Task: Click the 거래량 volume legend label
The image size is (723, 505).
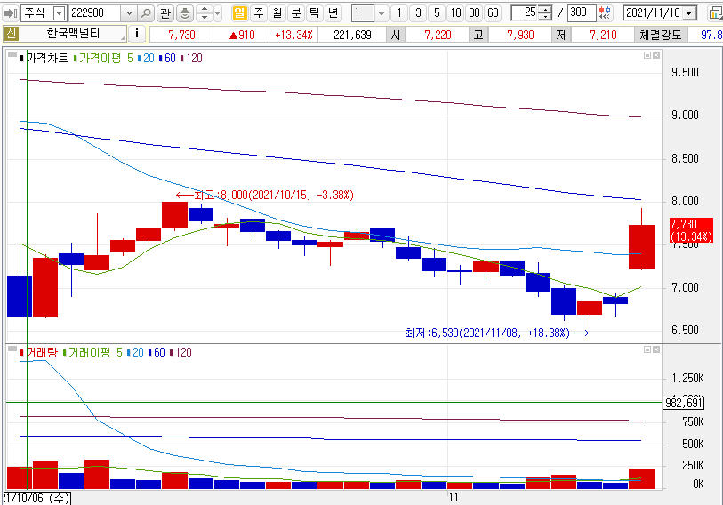Action: tap(39, 352)
